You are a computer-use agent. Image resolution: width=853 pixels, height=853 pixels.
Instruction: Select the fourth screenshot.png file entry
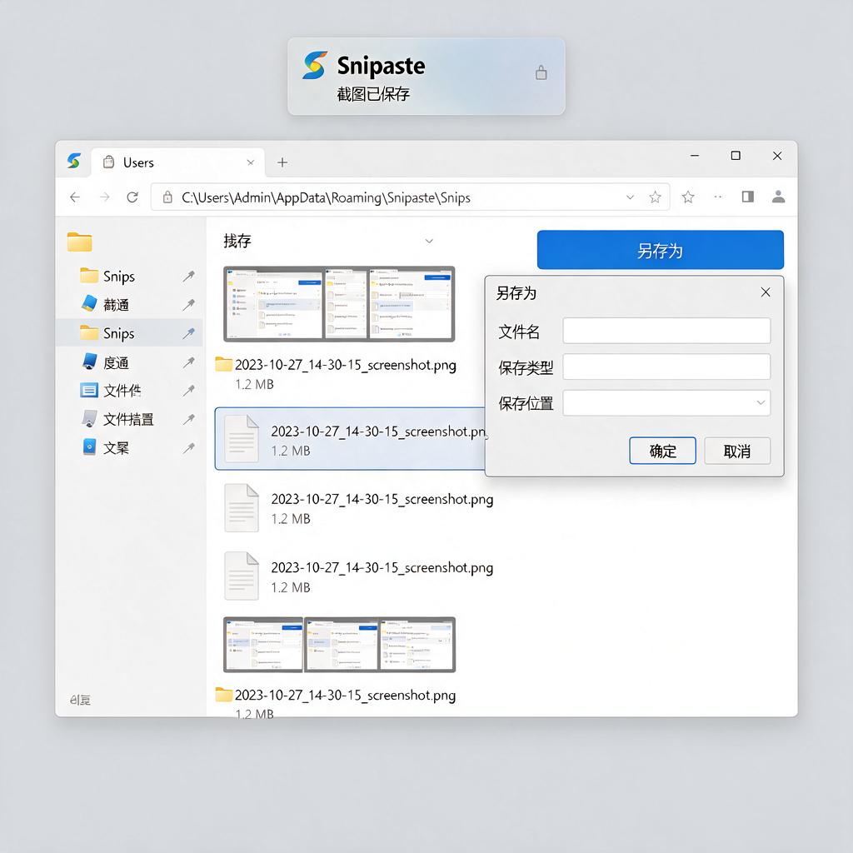(359, 576)
